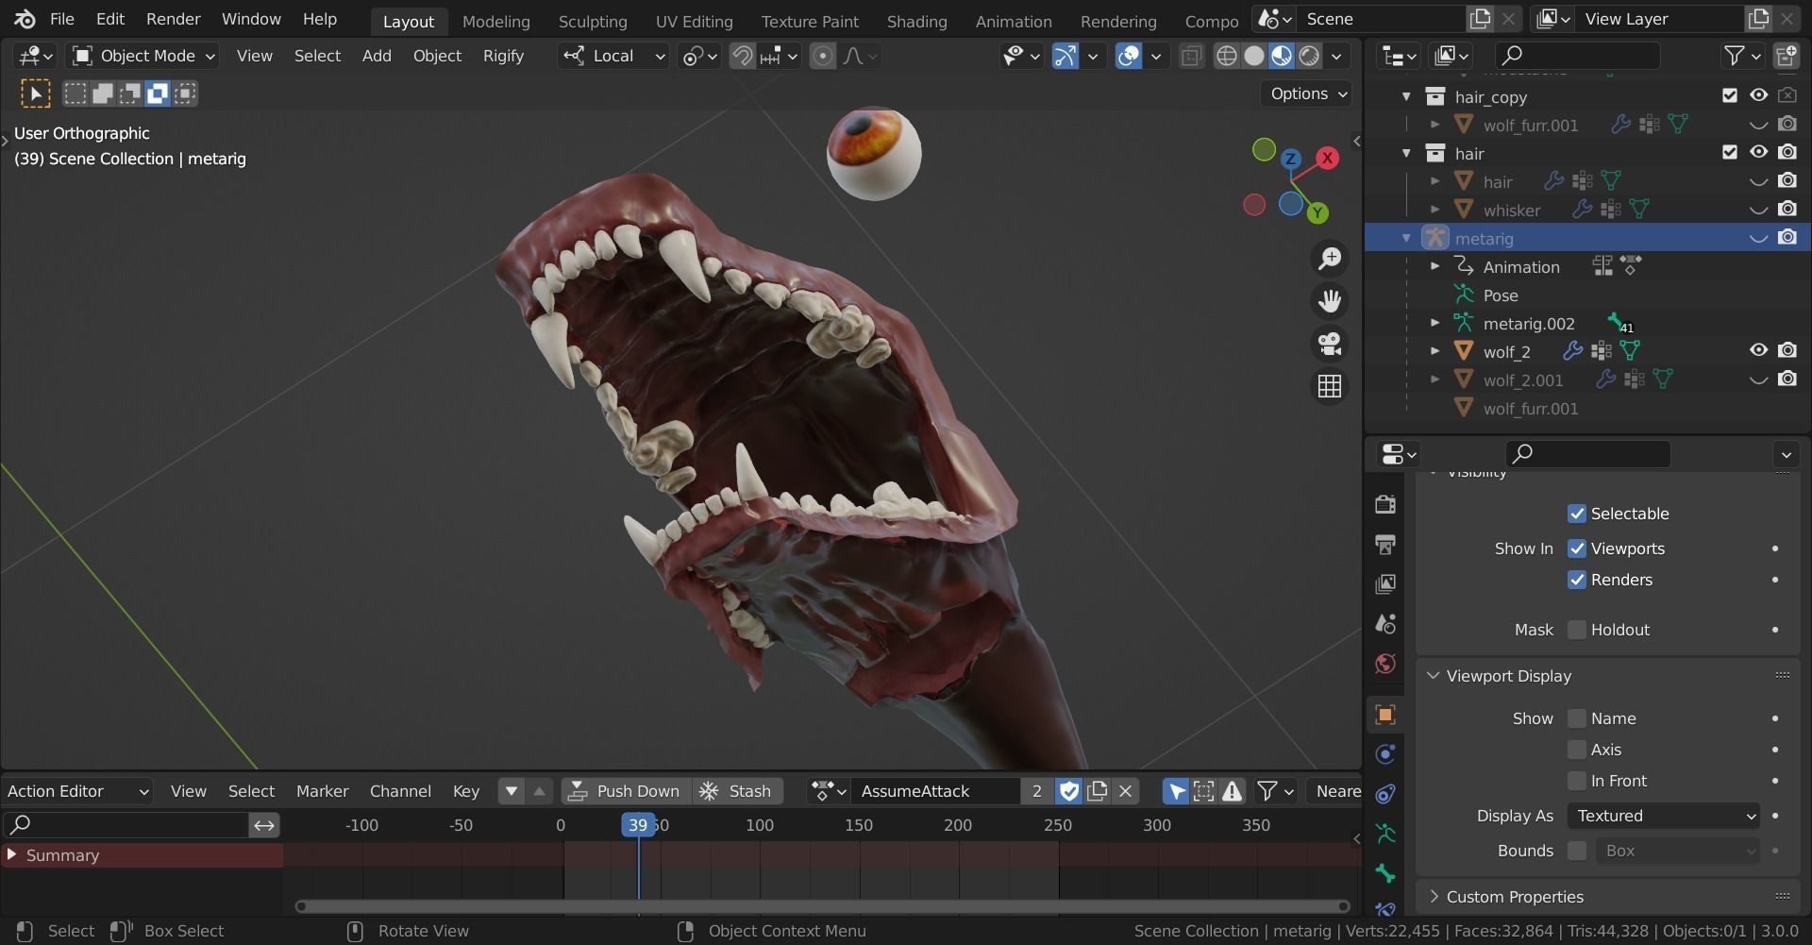Viewport: 1812px width, 945px height.
Task: Uncheck the Selectable checkbox
Action: pos(1577,514)
